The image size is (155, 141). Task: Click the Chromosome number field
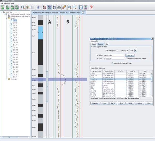click(x=118, y=51)
